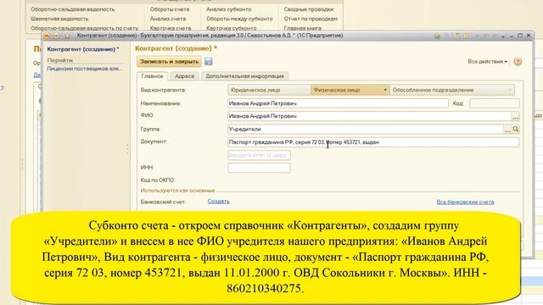This screenshot has width=543, height=305.
Task: Click the Создать bank account link
Action: (219, 202)
